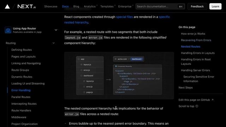Jump to Nested Routes section

[191, 47]
